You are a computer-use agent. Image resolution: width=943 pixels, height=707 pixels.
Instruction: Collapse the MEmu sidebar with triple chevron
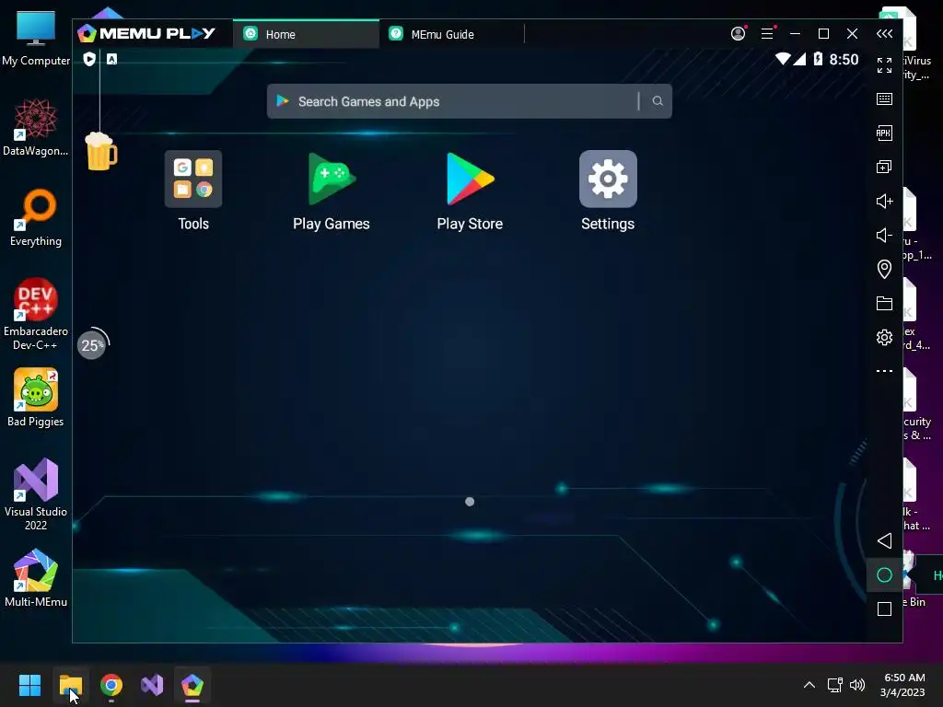(x=884, y=34)
